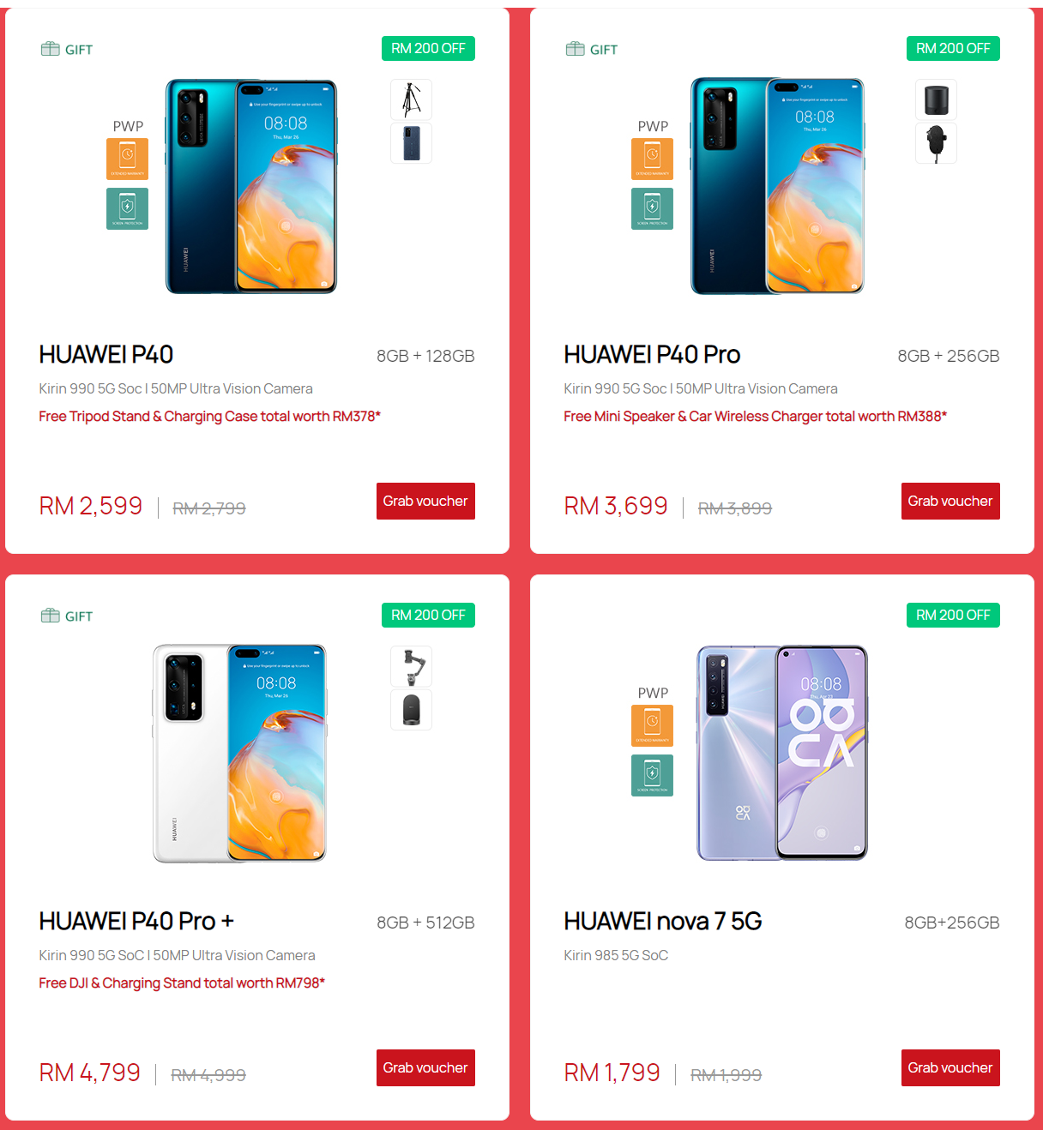Click the HUAWEI P40 Pro + product title

click(136, 921)
